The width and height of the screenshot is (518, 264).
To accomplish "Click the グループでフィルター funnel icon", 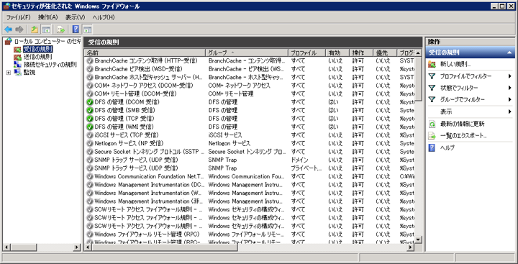I will point(432,99).
